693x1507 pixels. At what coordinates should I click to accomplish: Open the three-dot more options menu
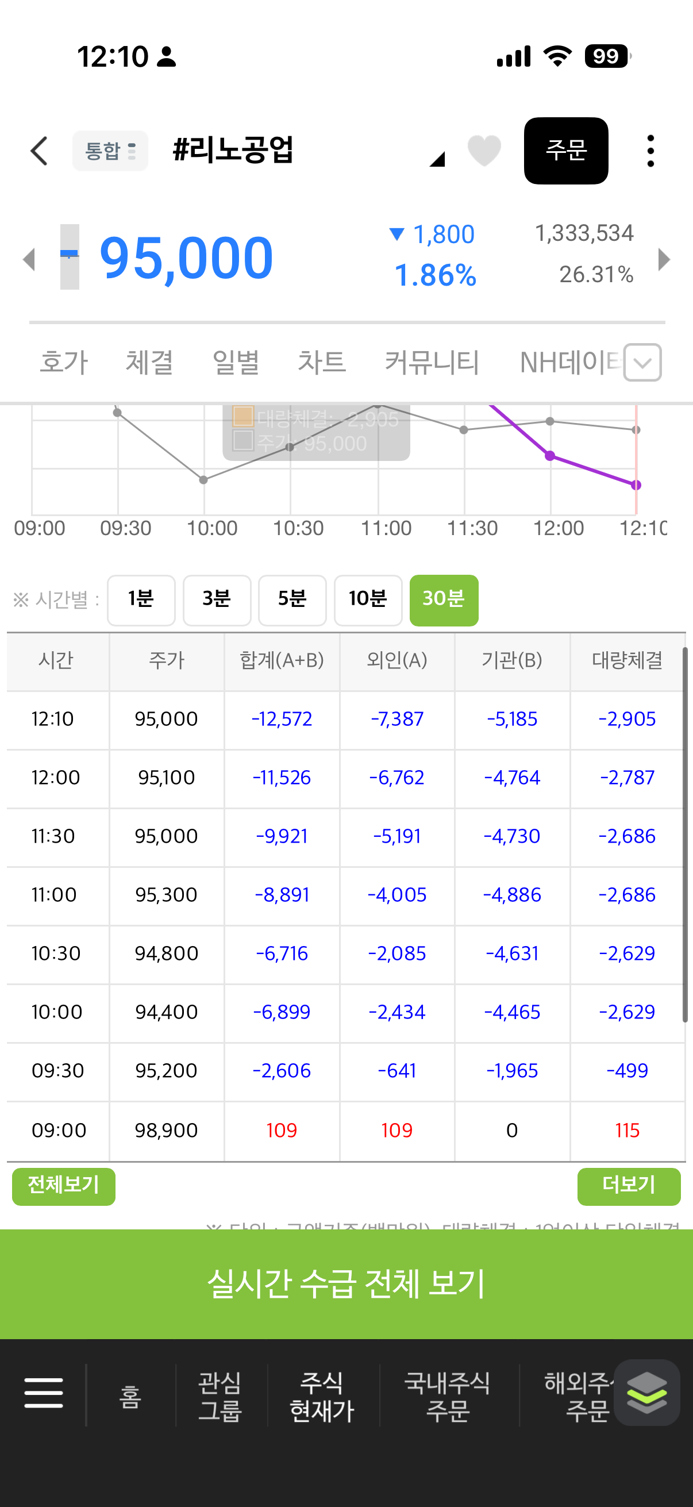650,151
